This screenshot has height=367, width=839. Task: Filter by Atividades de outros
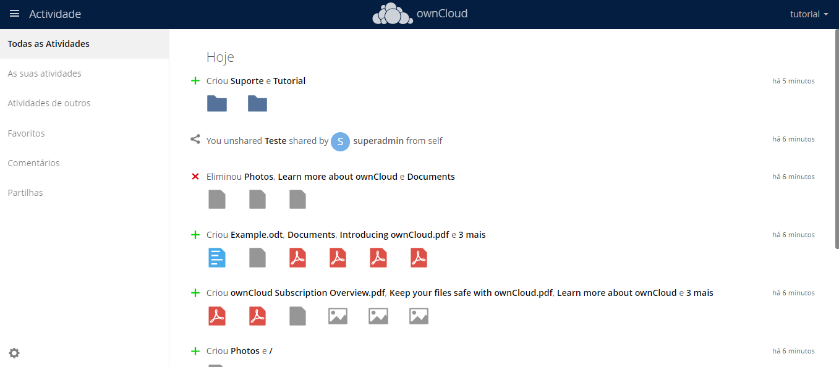84,103
